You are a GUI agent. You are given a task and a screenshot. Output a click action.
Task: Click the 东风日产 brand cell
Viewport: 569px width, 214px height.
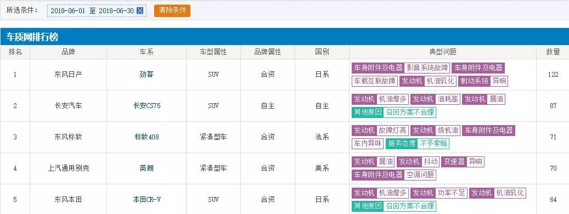(68, 75)
